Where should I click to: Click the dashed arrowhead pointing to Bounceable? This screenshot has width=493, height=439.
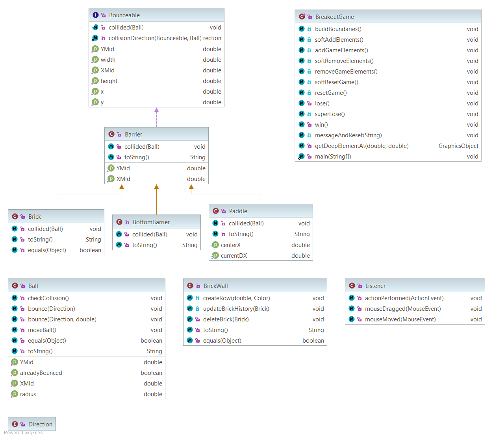(156, 111)
